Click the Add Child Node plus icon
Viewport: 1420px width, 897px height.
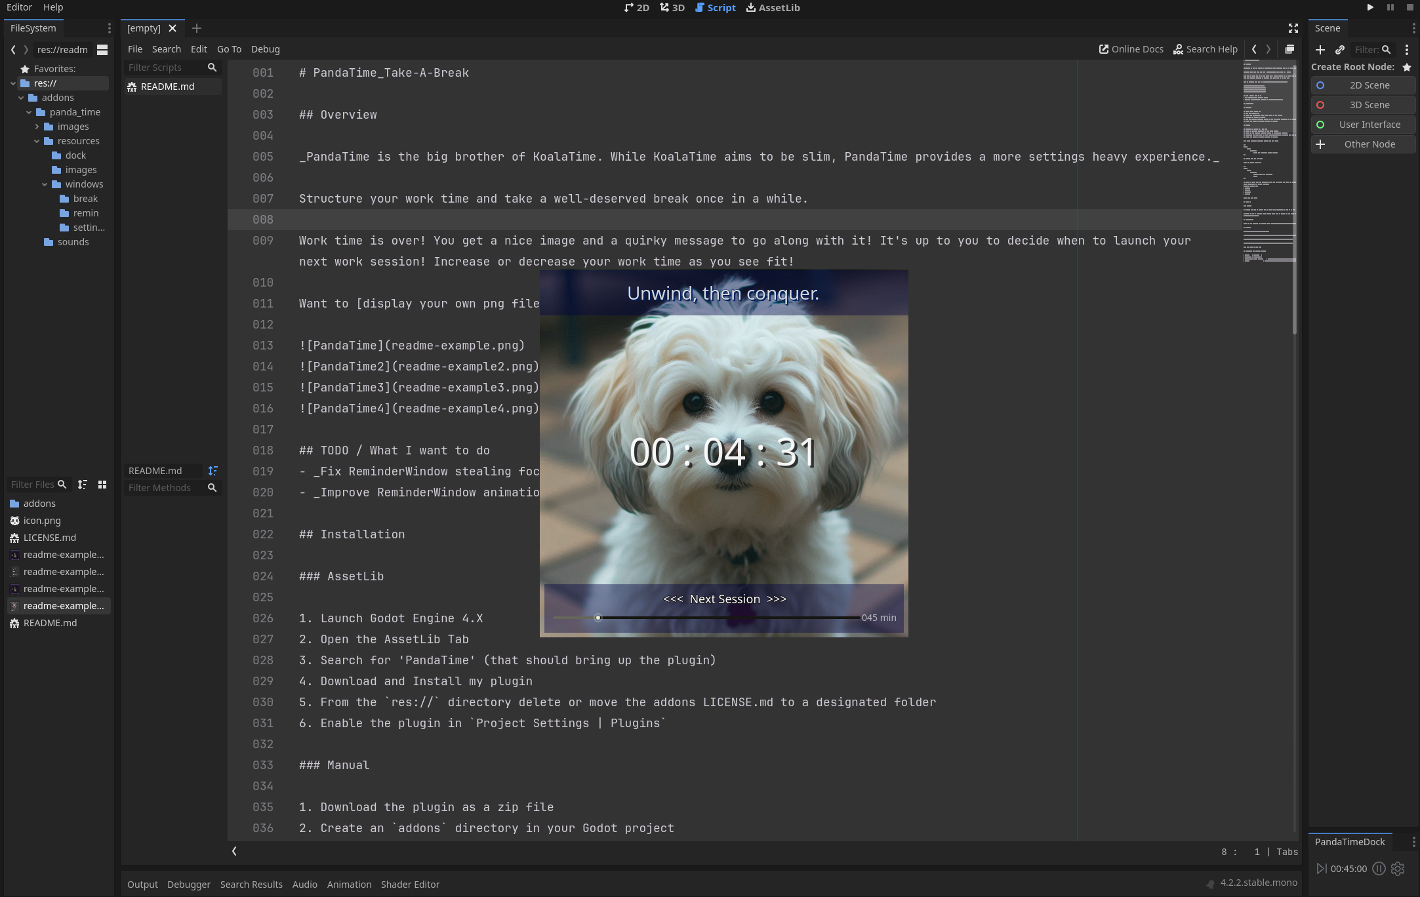click(x=1320, y=50)
